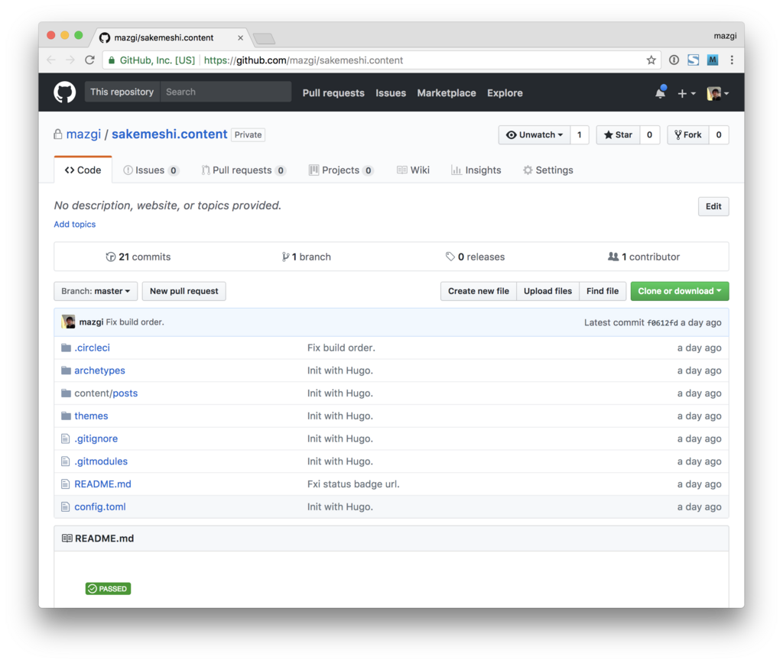Screen dimensions: 783x663
Task: Click the blue S extension icon in toolbar
Action: pos(693,60)
